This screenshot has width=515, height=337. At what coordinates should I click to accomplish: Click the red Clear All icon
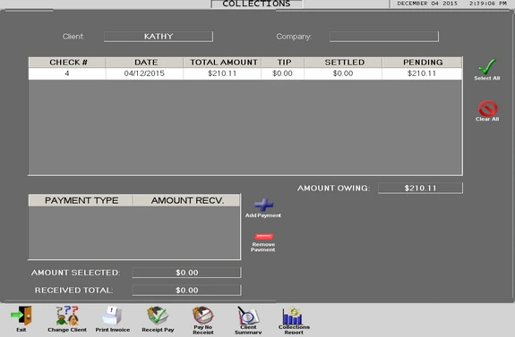pos(487,108)
